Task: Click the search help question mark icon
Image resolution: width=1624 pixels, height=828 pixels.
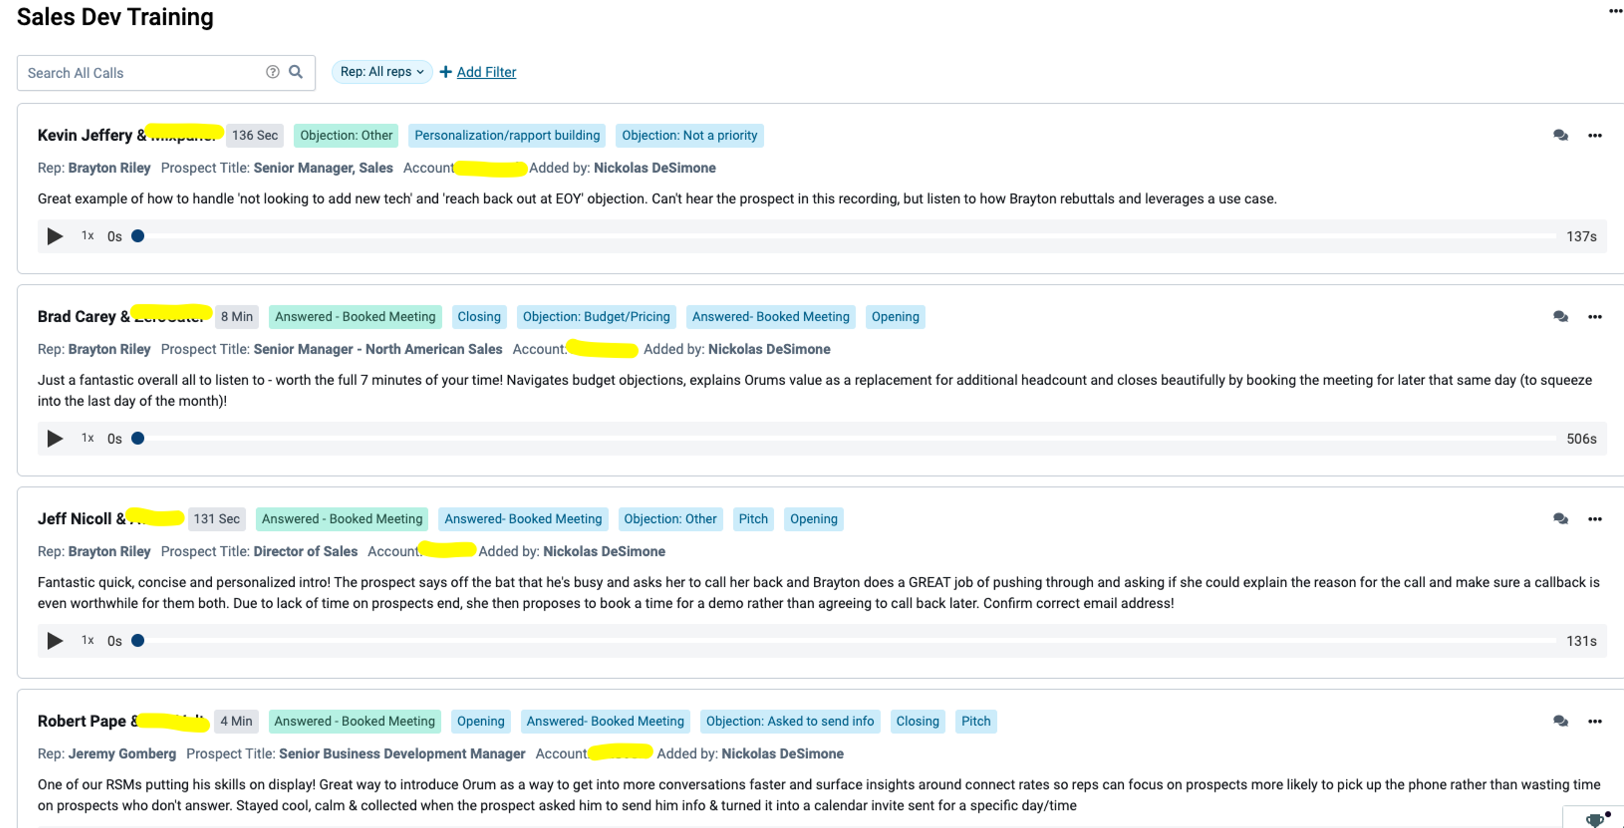Action: click(272, 72)
